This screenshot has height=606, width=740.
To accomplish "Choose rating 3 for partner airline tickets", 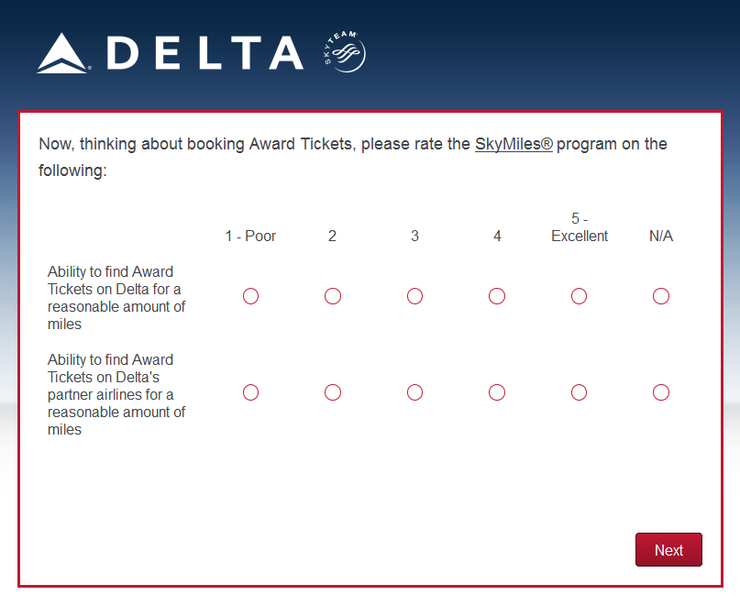I will 414,392.
